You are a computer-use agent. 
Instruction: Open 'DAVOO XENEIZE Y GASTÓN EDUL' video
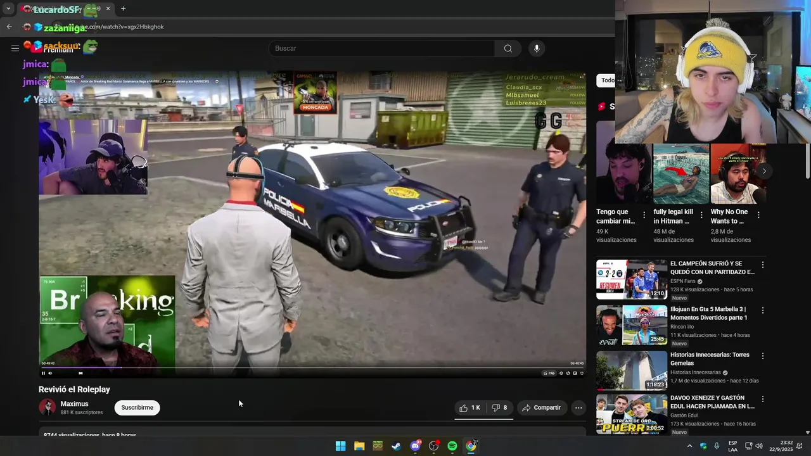712,402
